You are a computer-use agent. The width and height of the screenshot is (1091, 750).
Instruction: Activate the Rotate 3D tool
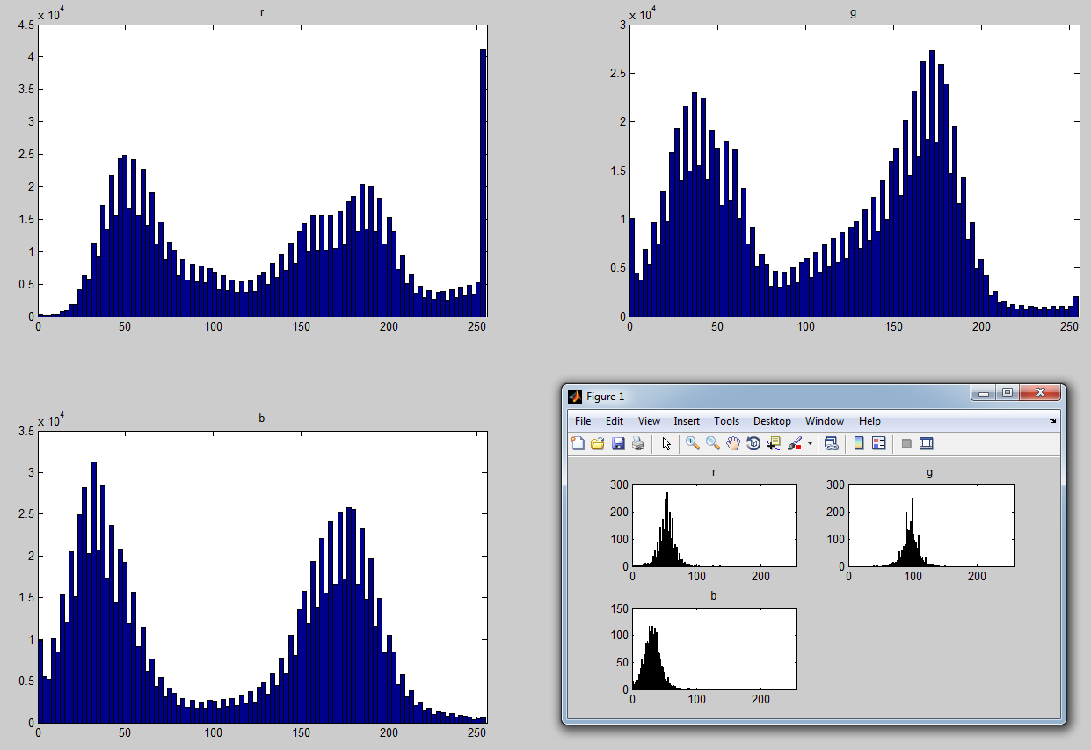click(x=753, y=444)
